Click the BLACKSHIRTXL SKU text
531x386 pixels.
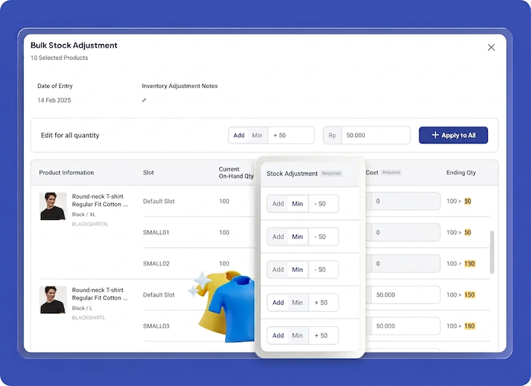pyautogui.click(x=90, y=224)
